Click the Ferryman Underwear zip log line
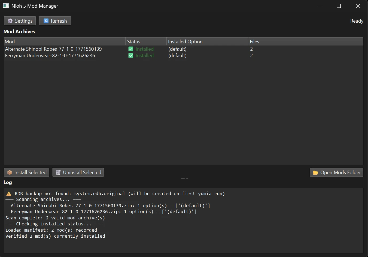This screenshot has height=257, width=368. point(104,211)
